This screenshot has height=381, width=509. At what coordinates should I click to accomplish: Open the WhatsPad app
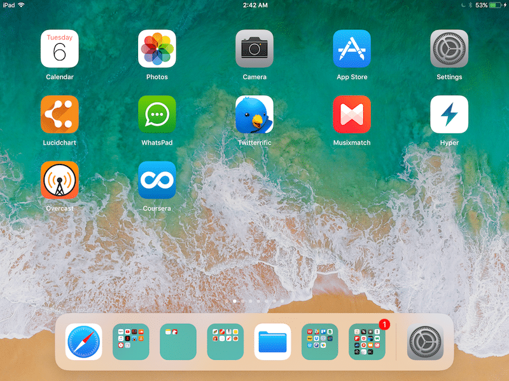pyautogui.click(x=157, y=115)
